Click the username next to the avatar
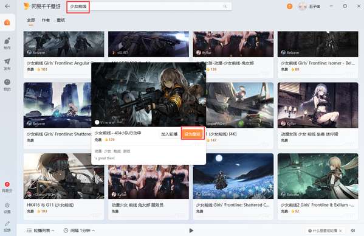The height and width of the screenshot is (236, 364). coord(315,7)
